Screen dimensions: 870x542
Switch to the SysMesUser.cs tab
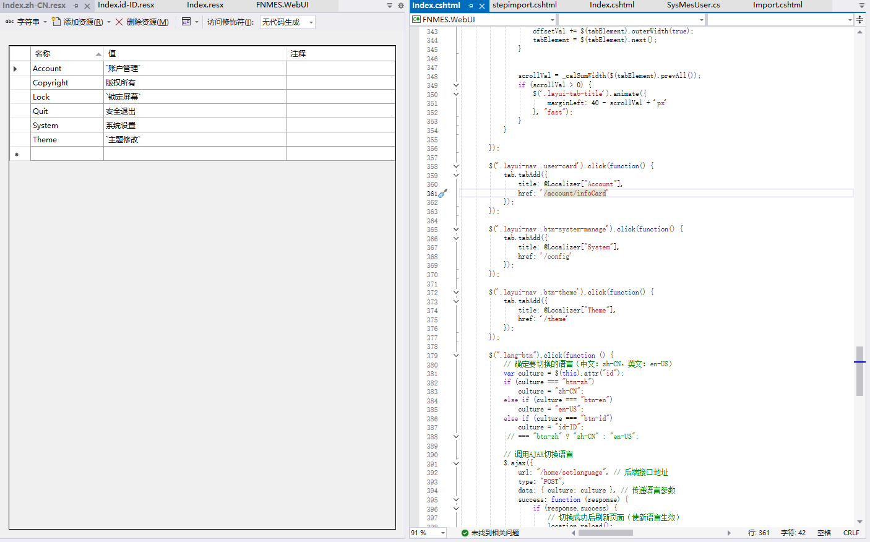(x=694, y=5)
